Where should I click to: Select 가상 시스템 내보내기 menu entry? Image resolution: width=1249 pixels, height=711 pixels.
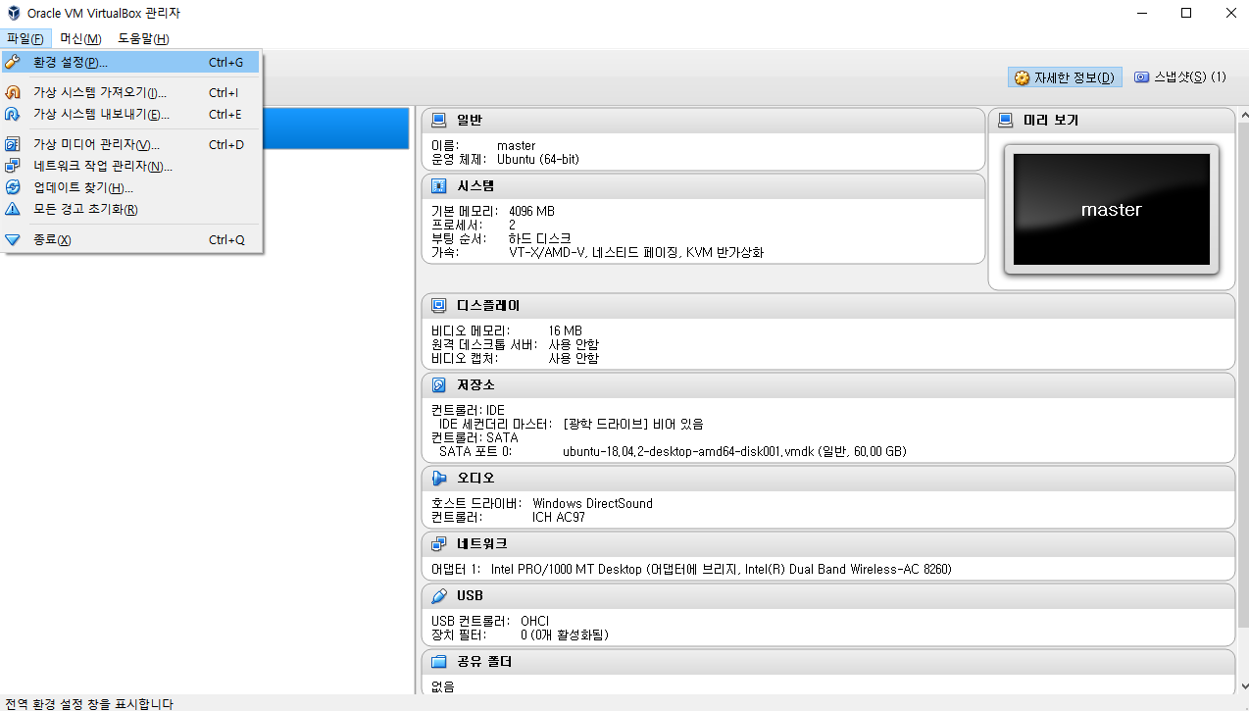131,114
